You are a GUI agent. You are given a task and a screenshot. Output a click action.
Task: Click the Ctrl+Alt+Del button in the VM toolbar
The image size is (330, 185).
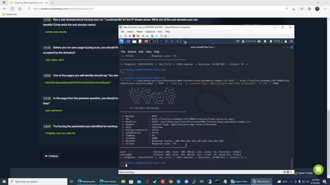click(121, 36)
